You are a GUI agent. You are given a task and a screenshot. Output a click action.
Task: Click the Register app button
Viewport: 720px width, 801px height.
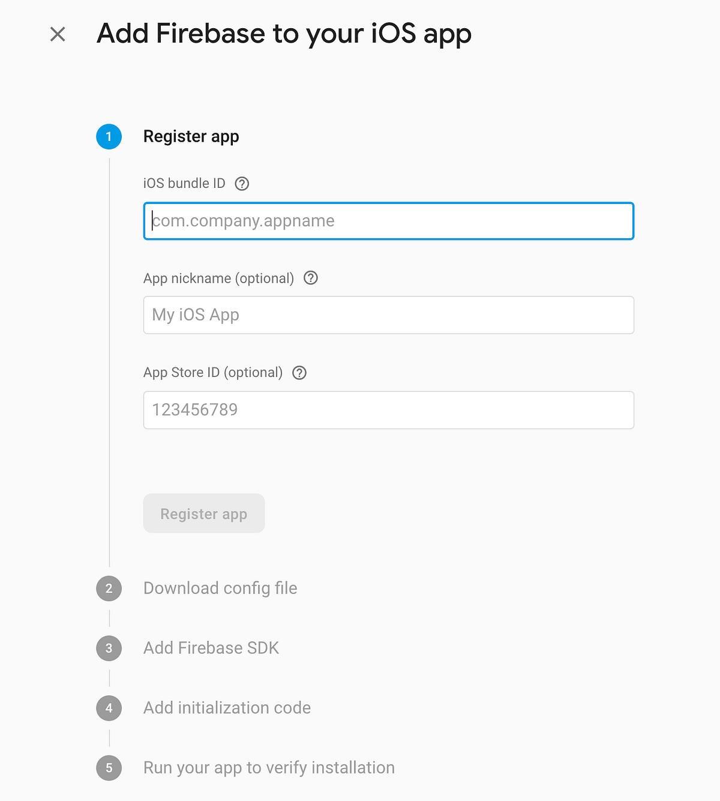[203, 514]
